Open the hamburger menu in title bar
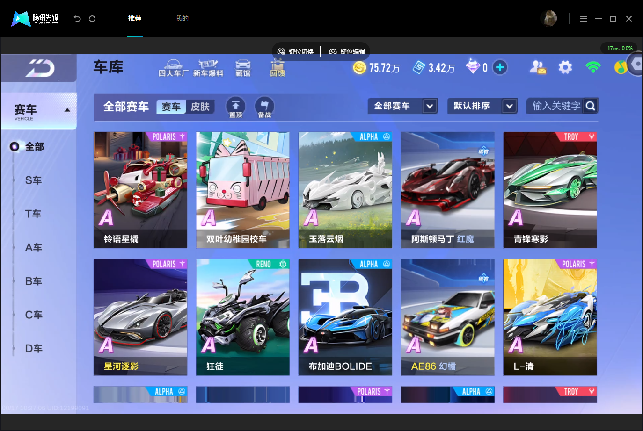The width and height of the screenshot is (643, 431). click(583, 19)
